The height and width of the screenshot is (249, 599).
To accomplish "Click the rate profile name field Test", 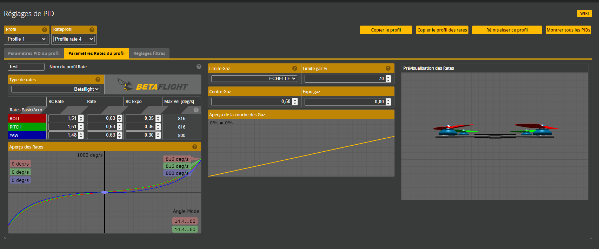I will pos(26,67).
